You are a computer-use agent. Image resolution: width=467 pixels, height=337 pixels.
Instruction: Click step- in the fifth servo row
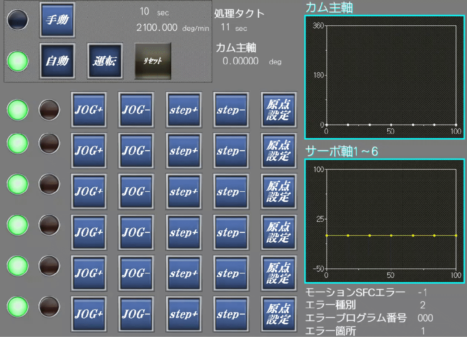coord(231,273)
